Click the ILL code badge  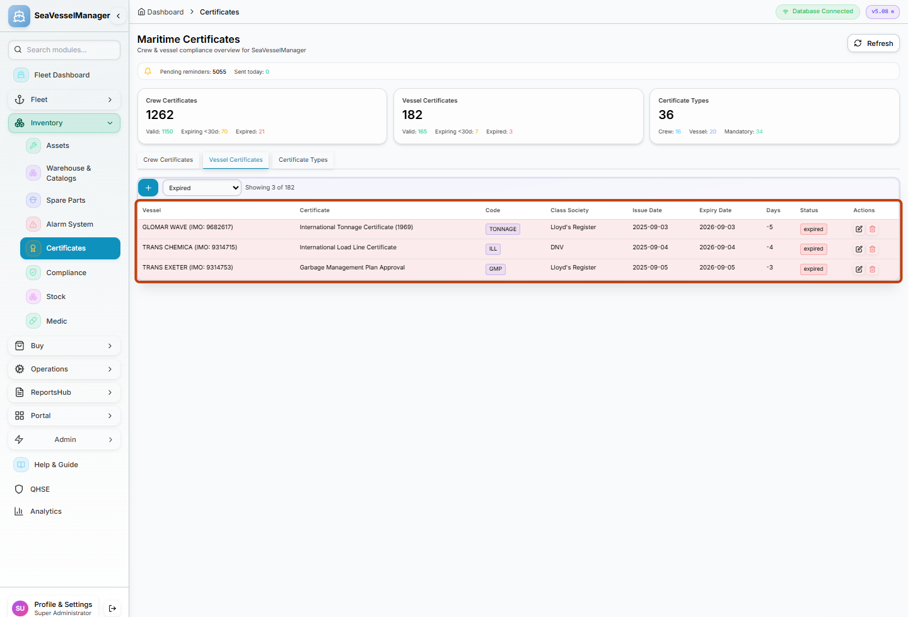click(493, 249)
